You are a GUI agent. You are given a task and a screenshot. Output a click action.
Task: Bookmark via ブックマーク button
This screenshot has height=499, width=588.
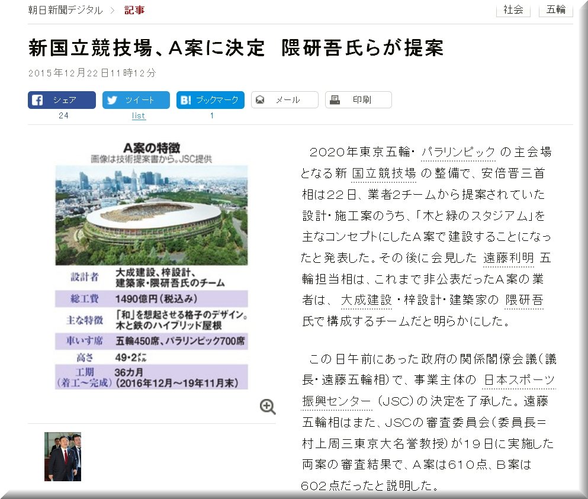pyautogui.click(x=210, y=100)
